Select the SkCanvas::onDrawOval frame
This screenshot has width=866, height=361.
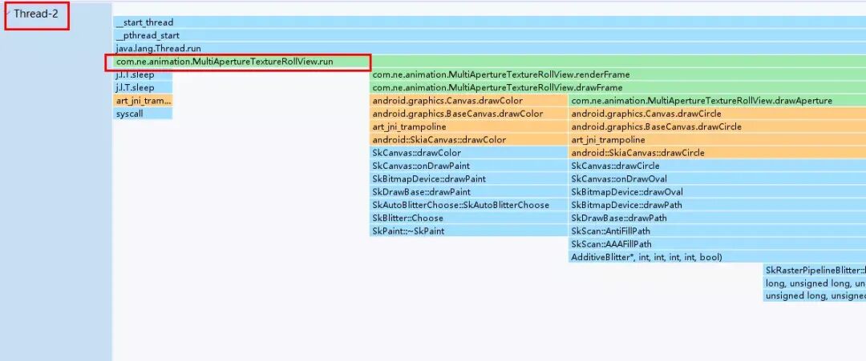(717, 179)
